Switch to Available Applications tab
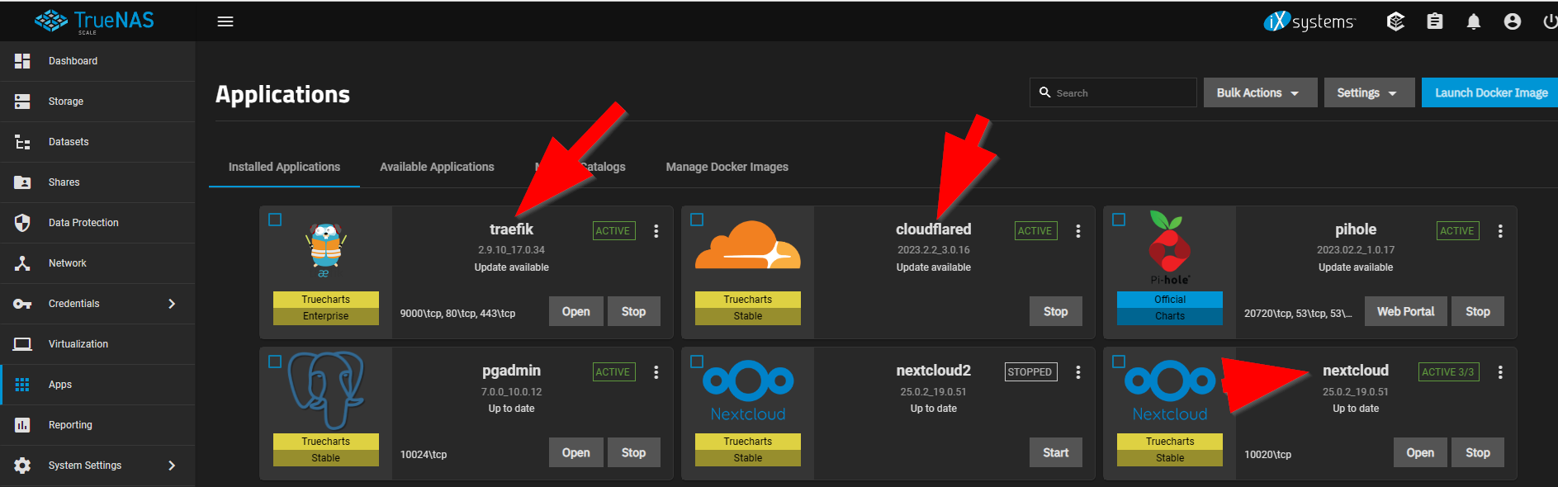The width and height of the screenshot is (1558, 487). pos(437,167)
